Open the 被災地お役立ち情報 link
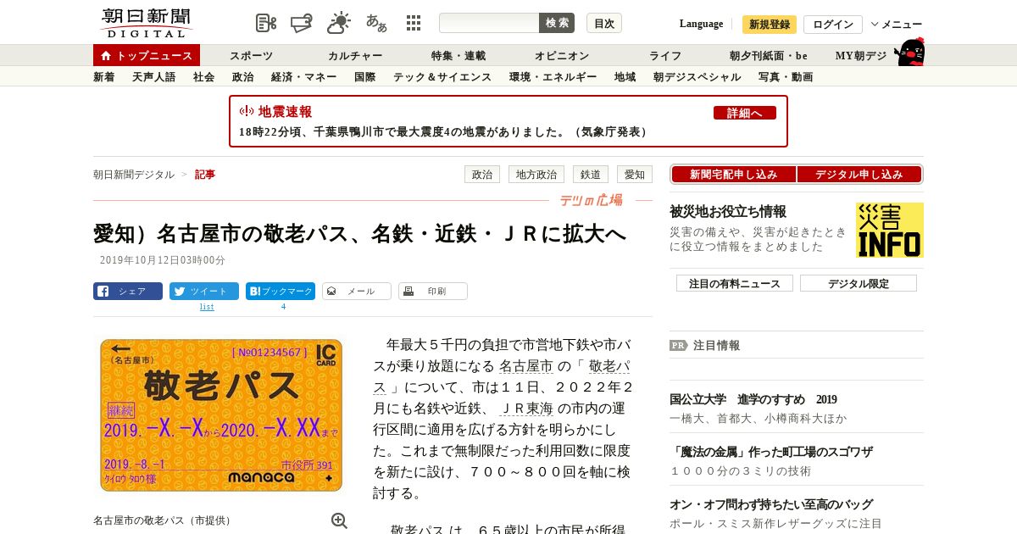Viewport: 1017px width, 534px height. tap(728, 212)
